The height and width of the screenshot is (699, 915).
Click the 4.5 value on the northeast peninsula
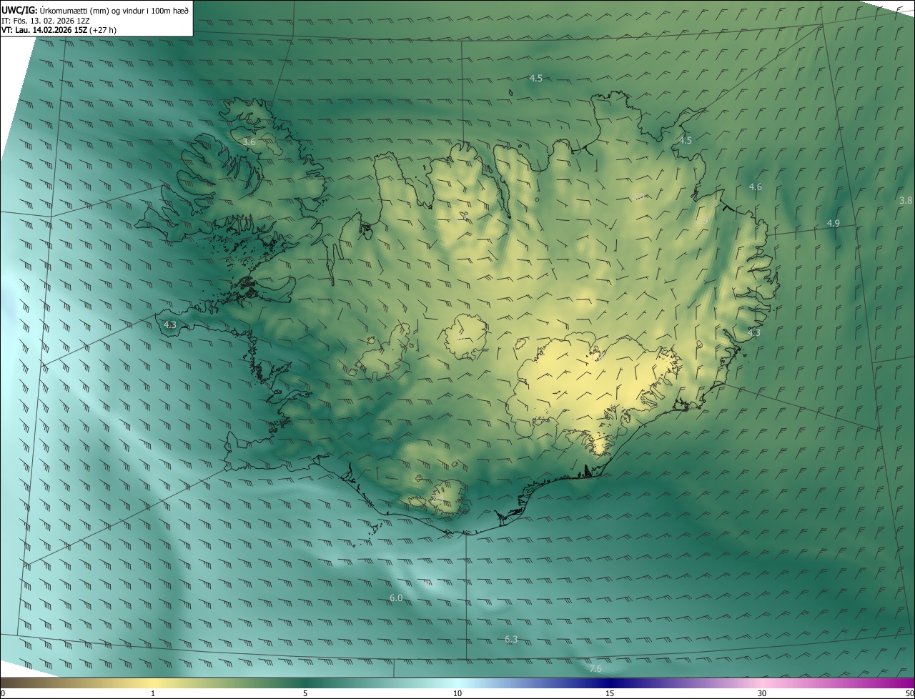(685, 140)
